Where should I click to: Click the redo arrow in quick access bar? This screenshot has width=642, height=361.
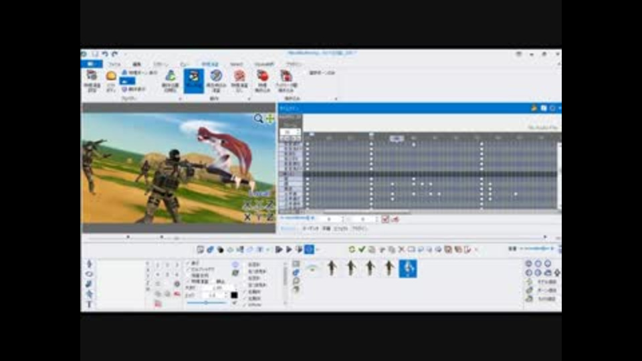click(115, 53)
